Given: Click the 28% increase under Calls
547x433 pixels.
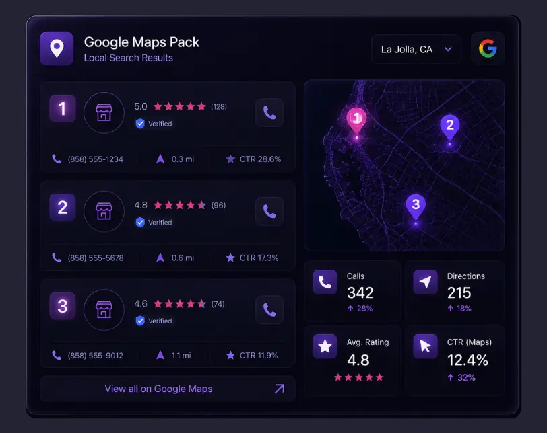Looking at the screenshot, I should [360, 309].
